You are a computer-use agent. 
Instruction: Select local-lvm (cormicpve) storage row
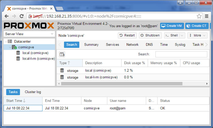click(x=133, y=77)
